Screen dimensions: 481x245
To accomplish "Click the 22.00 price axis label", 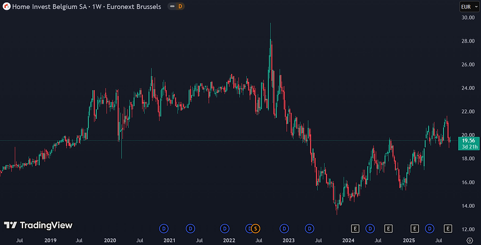I will pyautogui.click(x=468, y=112).
